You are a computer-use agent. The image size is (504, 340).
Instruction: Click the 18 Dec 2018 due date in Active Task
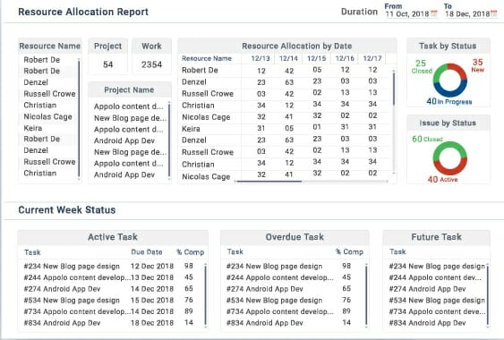pyautogui.click(x=152, y=323)
